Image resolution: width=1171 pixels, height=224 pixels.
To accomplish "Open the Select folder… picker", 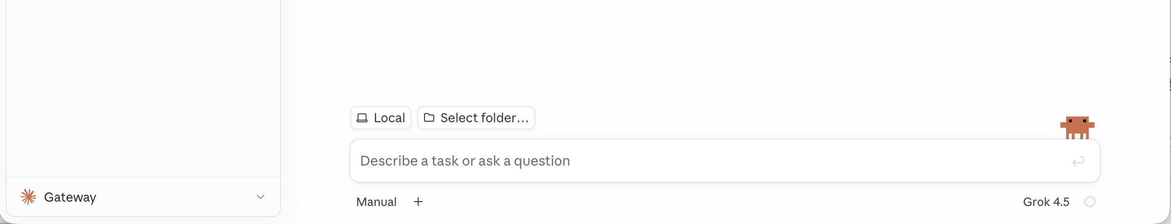I will pos(476,118).
